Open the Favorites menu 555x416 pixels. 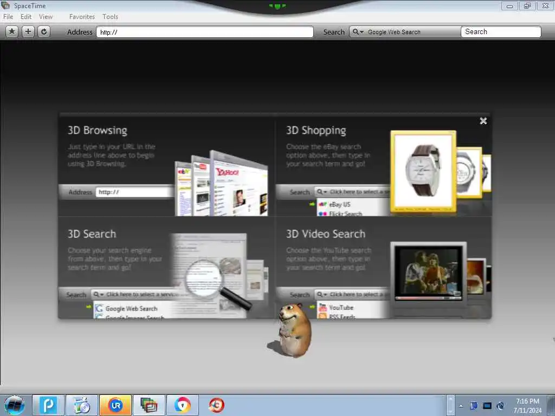(82, 17)
